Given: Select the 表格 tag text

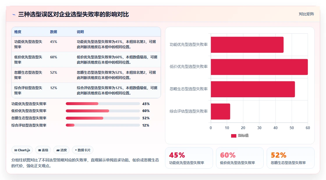Looking at the screenshot, I should [45, 150].
